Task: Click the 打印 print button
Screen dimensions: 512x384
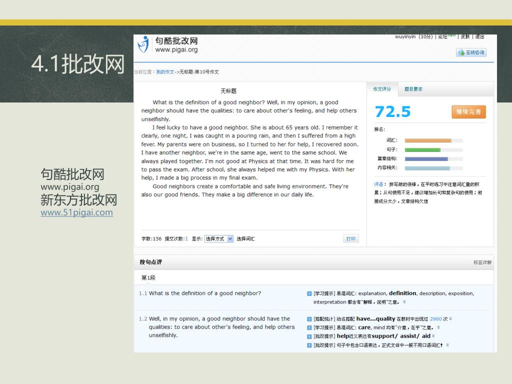Action: point(350,238)
